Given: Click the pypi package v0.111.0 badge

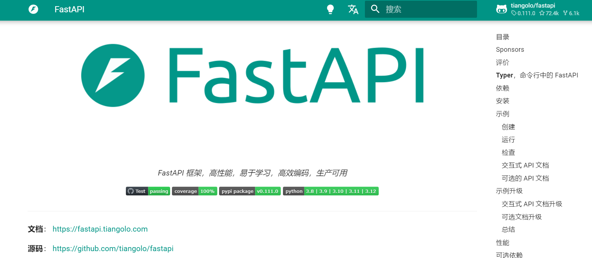Looking at the screenshot, I should pyautogui.click(x=250, y=191).
